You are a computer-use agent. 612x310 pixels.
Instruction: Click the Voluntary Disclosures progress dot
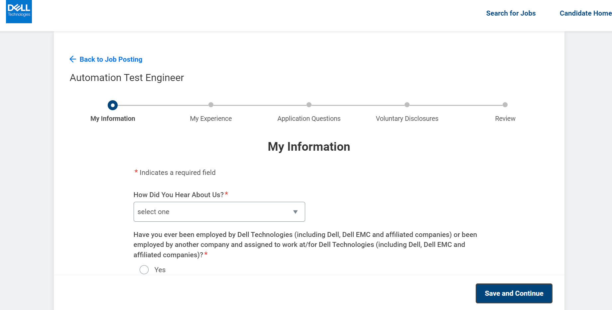click(x=407, y=105)
